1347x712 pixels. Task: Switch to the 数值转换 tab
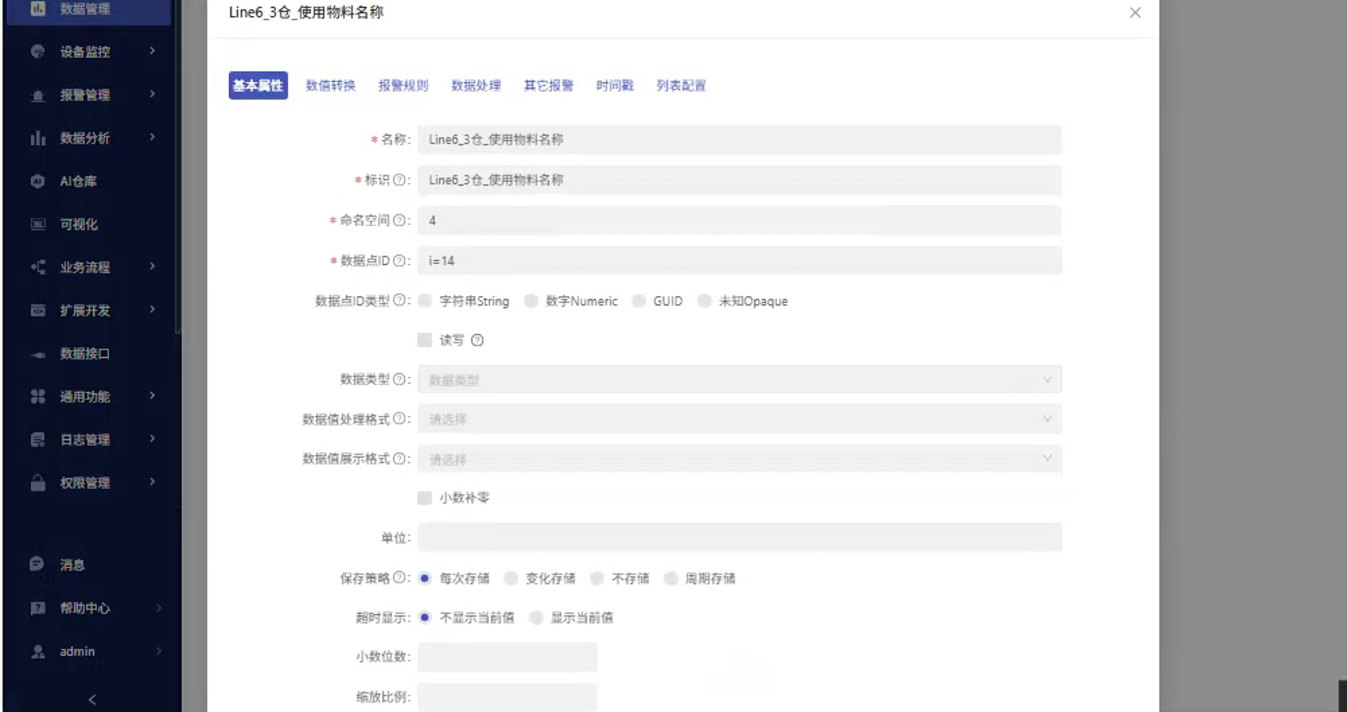tap(330, 86)
